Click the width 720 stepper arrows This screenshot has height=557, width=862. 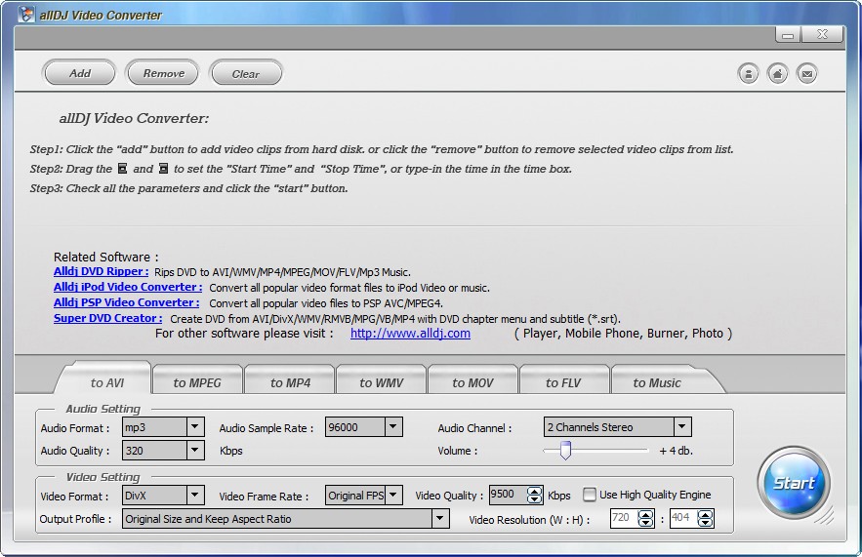pos(646,519)
